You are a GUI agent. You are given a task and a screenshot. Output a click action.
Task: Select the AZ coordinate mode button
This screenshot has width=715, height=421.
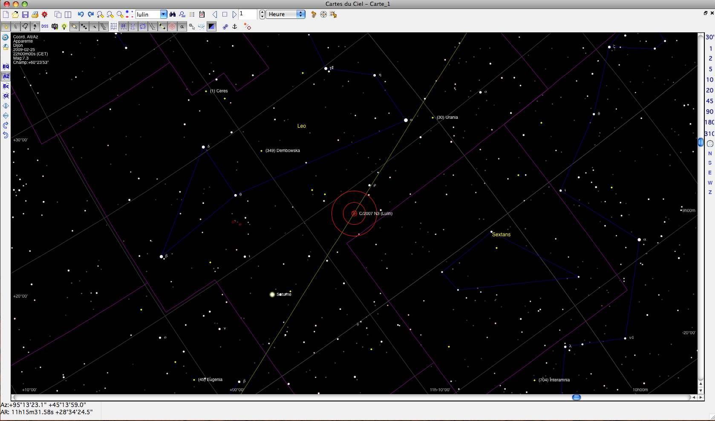(6, 77)
